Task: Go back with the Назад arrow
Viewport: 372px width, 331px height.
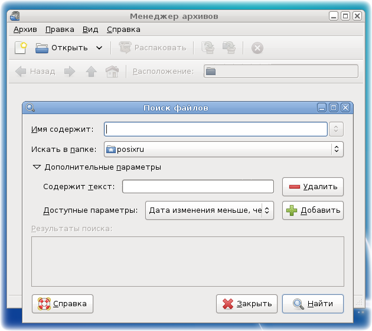Action: [x=35, y=72]
